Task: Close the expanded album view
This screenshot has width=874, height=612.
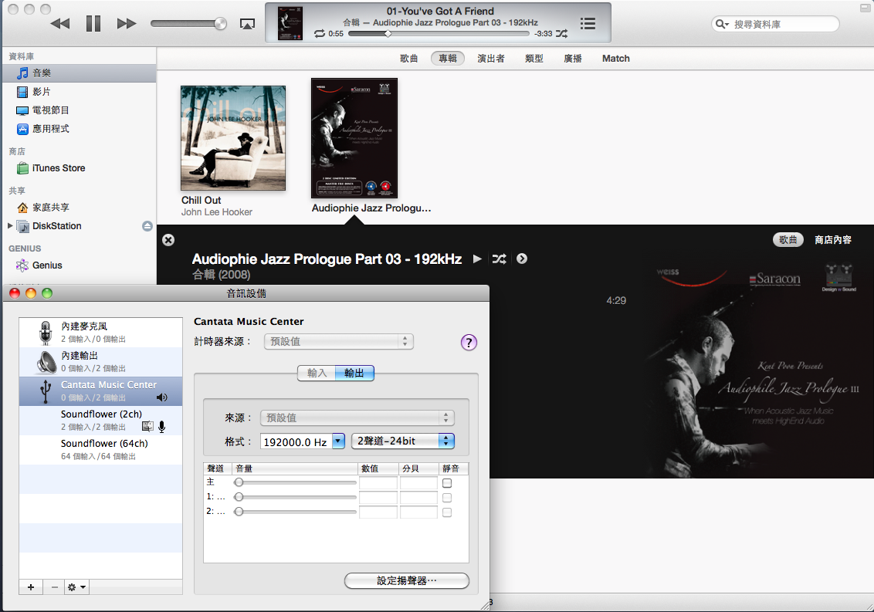Action: click(x=168, y=240)
